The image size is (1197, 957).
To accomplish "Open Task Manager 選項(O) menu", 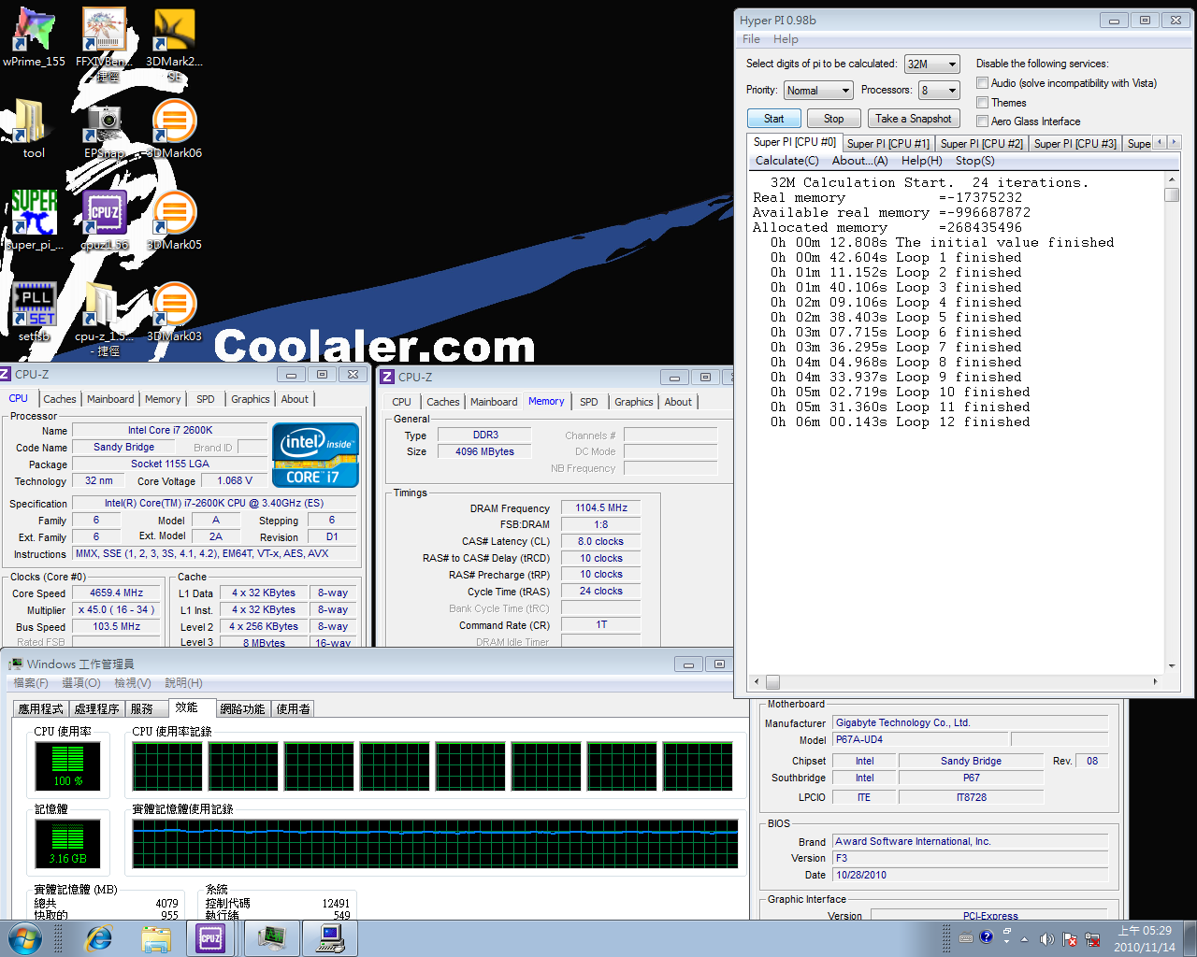I will pyautogui.click(x=80, y=683).
